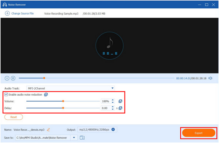The image size is (219, 143).
Task: Click apply-to-all icon beside Volume
Action: coord(120,101)
